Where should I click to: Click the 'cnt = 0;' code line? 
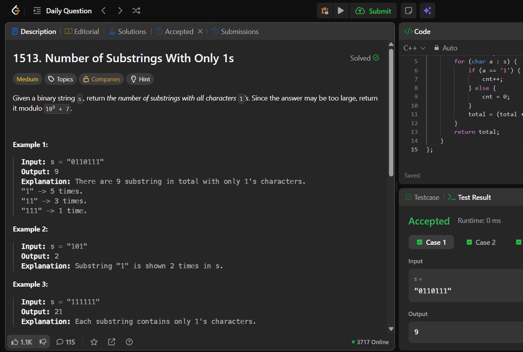click(496, 97)
